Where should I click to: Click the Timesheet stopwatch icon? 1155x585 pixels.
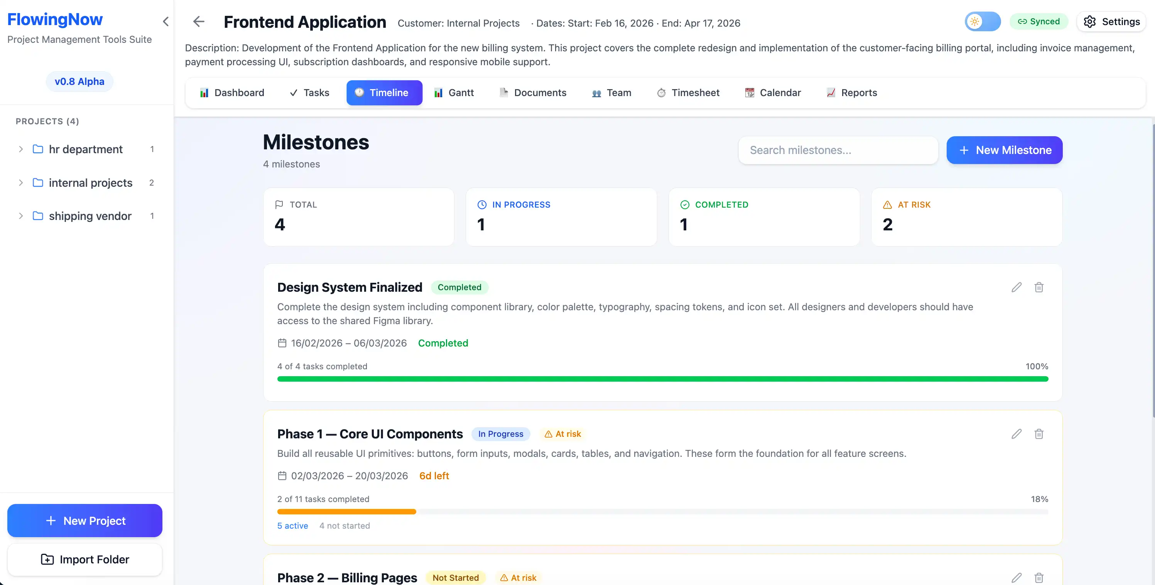click(661, 92)
